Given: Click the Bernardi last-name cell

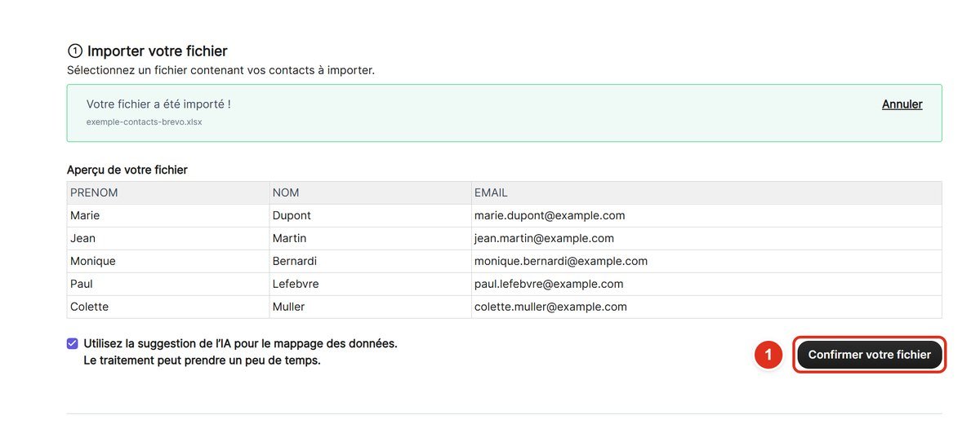Looking at the screenshot, I should click(x=370, y=262).
